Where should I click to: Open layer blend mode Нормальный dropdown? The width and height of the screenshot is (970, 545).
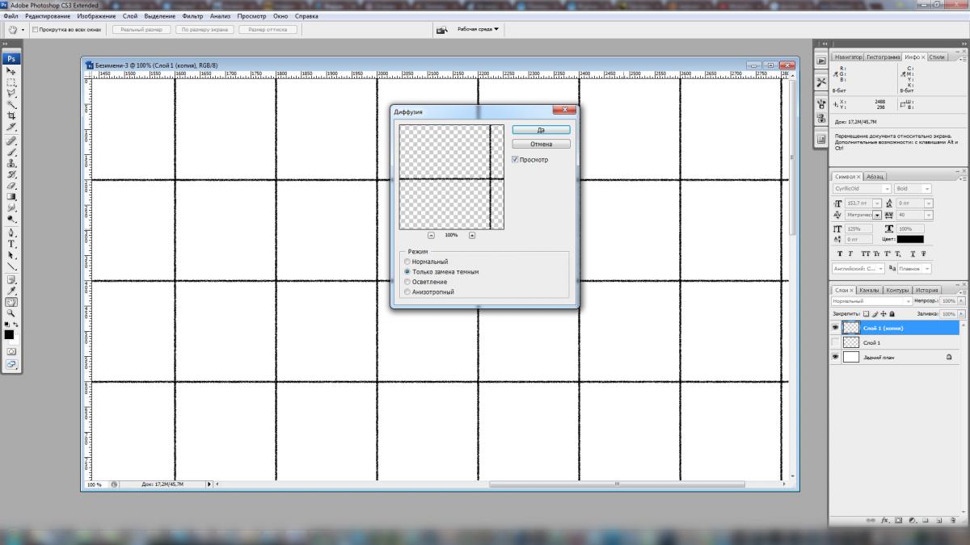coord(872,301)
